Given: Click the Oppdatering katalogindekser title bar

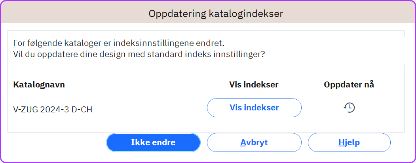Looking at the screenshot, I should (216, 13).
